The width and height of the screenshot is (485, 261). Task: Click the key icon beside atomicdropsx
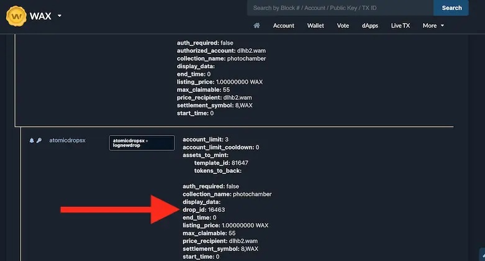[39, 140]
